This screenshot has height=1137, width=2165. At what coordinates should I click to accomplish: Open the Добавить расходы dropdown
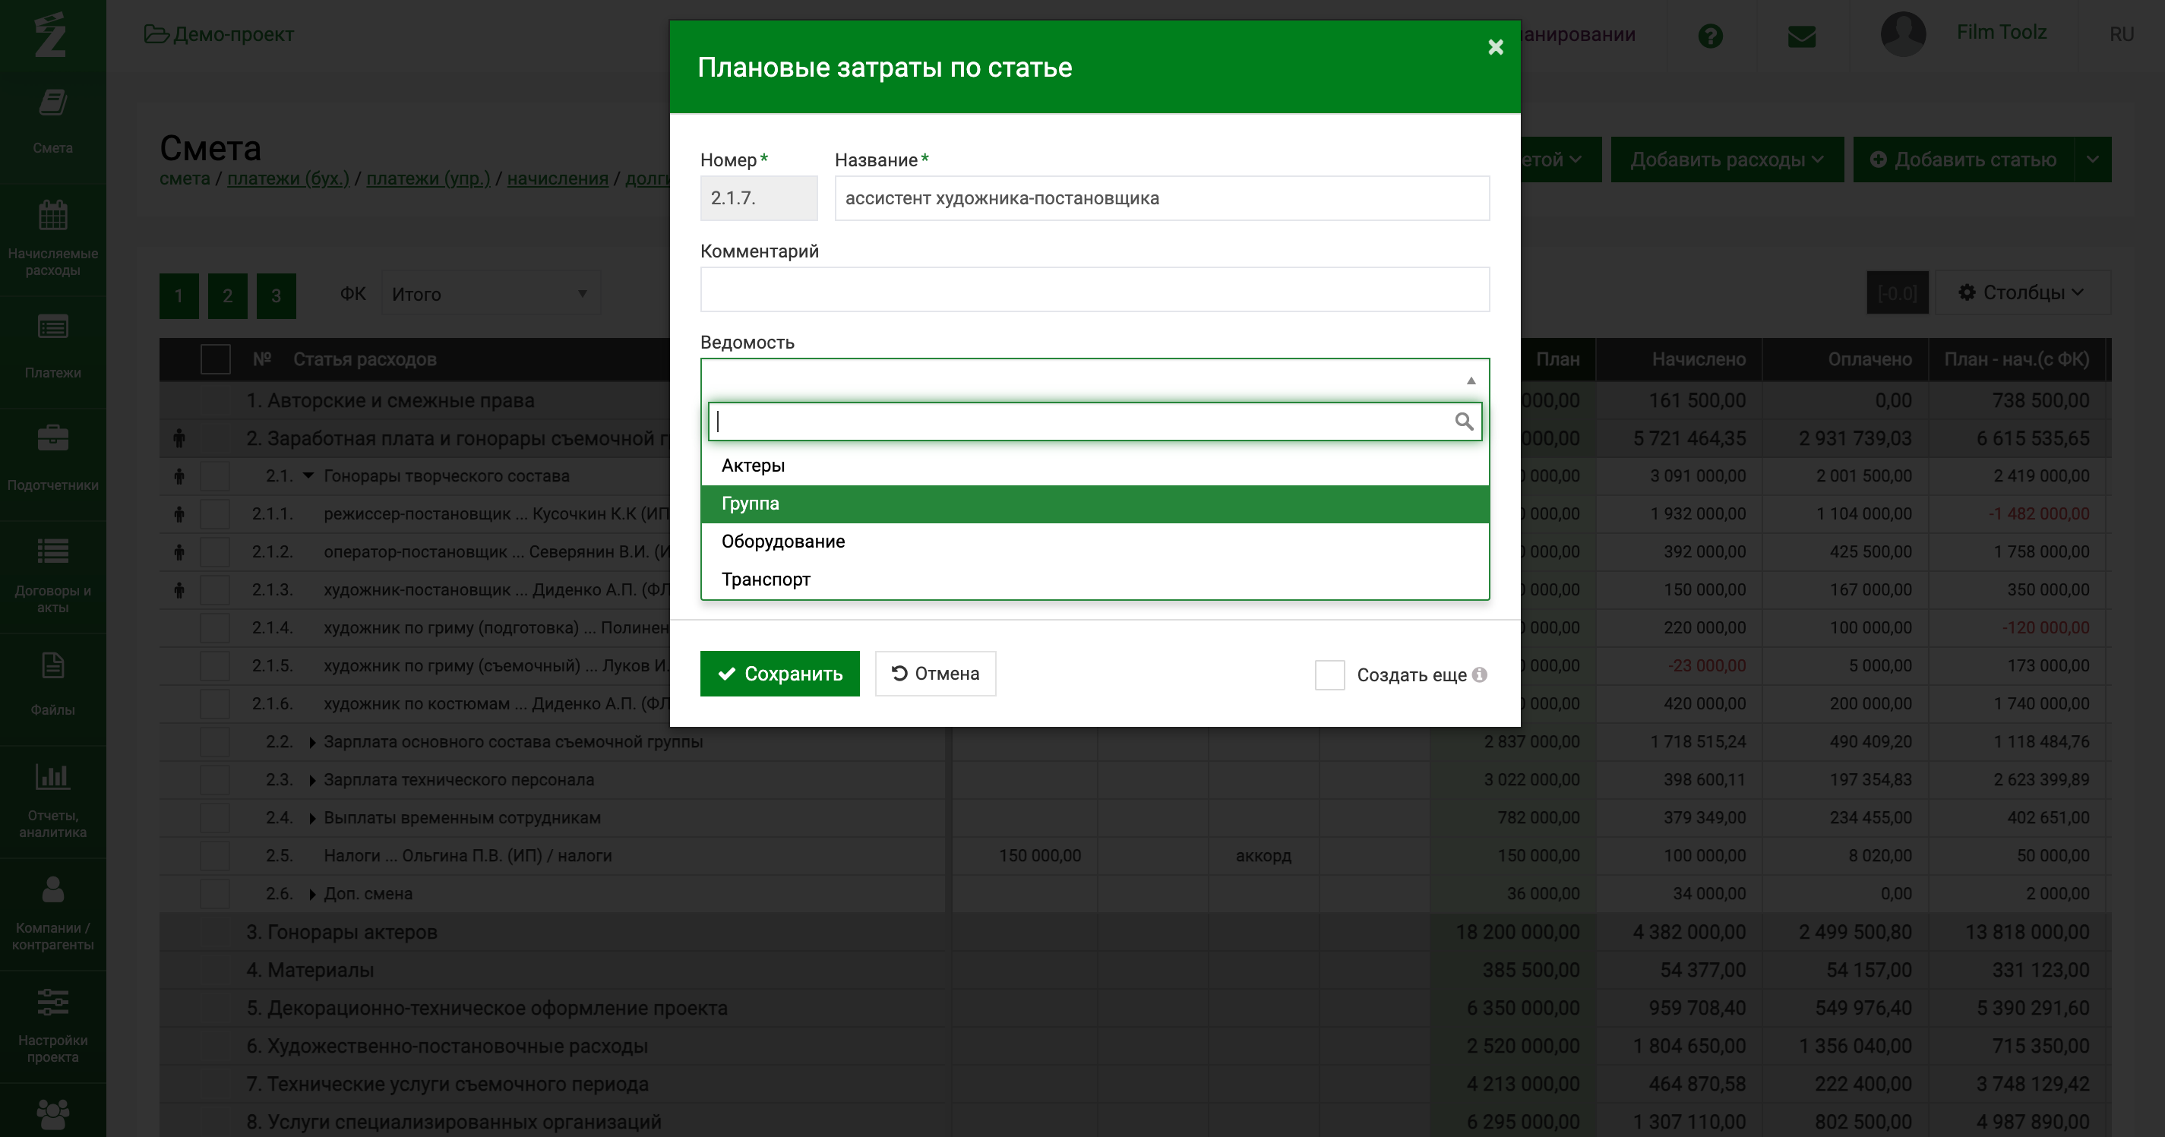pos(1727,159)
